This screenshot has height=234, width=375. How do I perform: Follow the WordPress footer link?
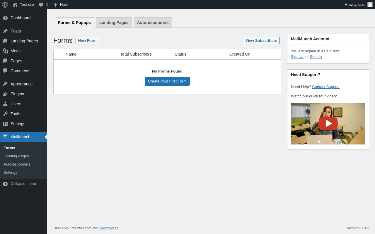[x=109, y=228]
